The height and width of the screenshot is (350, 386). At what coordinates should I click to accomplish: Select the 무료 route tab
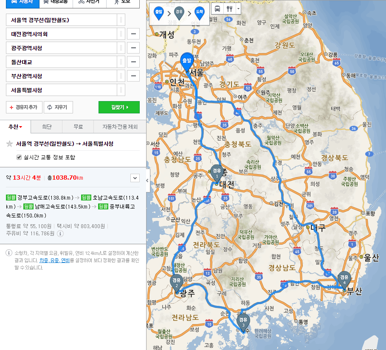click(78, 127)
